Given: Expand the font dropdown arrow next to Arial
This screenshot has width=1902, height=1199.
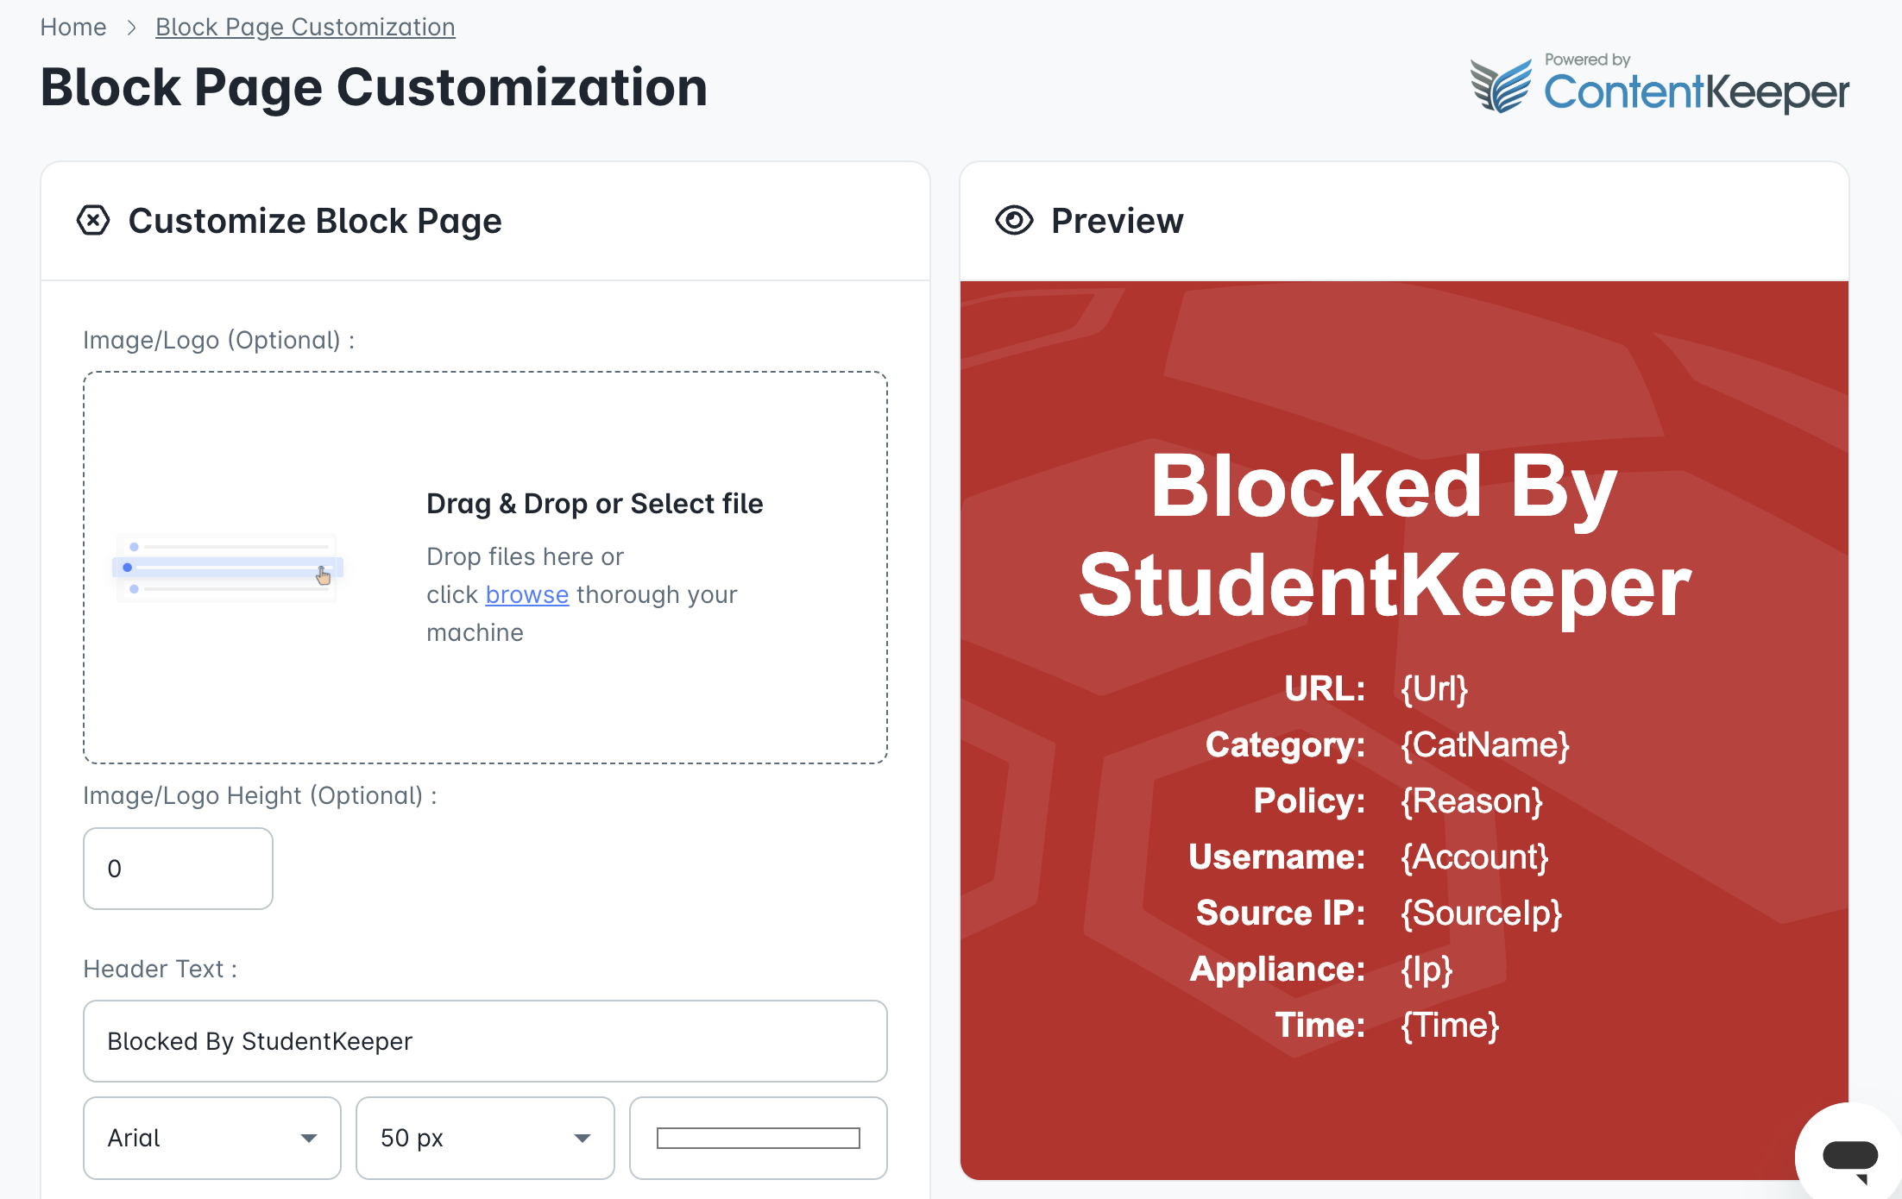Looking at the screenshot, I should 308,1139.
